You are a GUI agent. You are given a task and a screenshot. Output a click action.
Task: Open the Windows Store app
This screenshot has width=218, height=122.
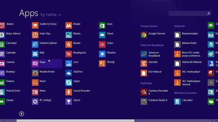click(106, 25)
